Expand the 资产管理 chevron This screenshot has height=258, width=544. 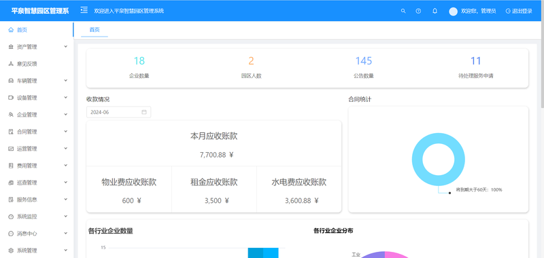[x=66, y=46]
